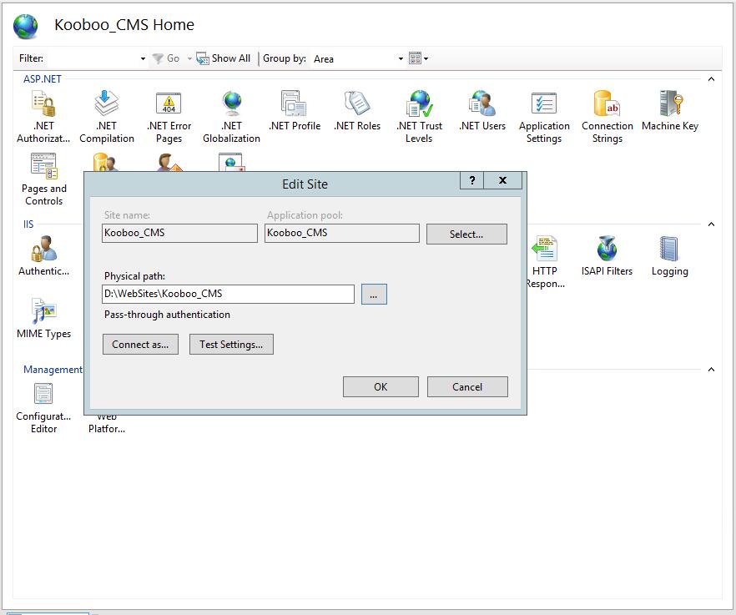736x615 pixels.
Task: Click the Test Settings... button
Action: tap(231, 344)
